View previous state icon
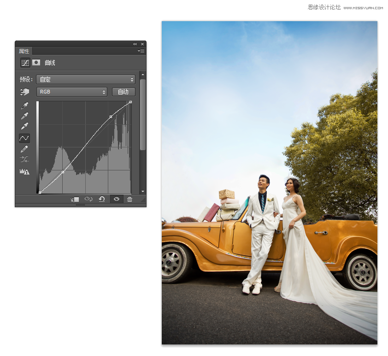Viewport: 388px width, 356px height. tap(88, 199)
